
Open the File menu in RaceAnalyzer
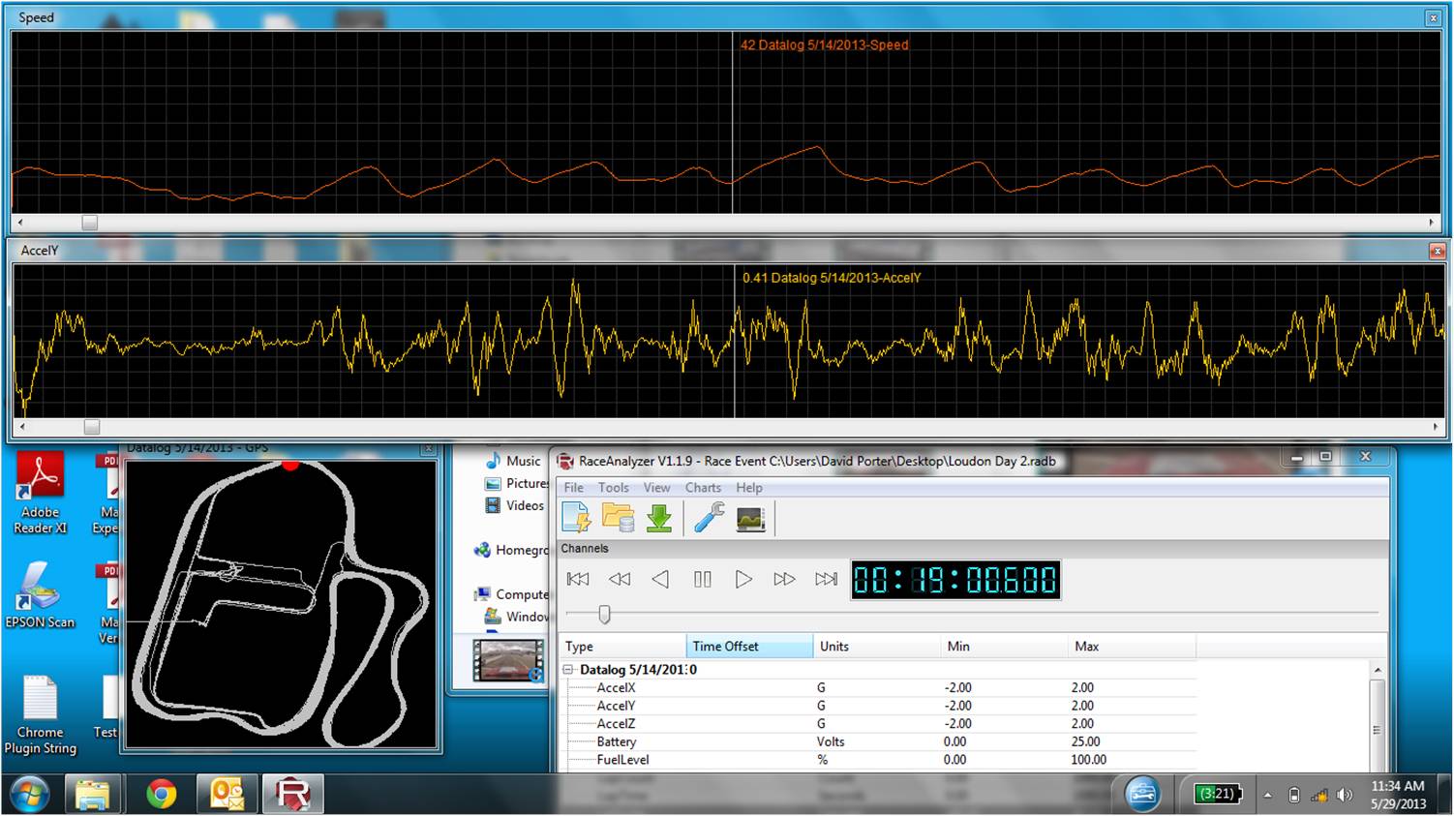[x=574, y=488]
